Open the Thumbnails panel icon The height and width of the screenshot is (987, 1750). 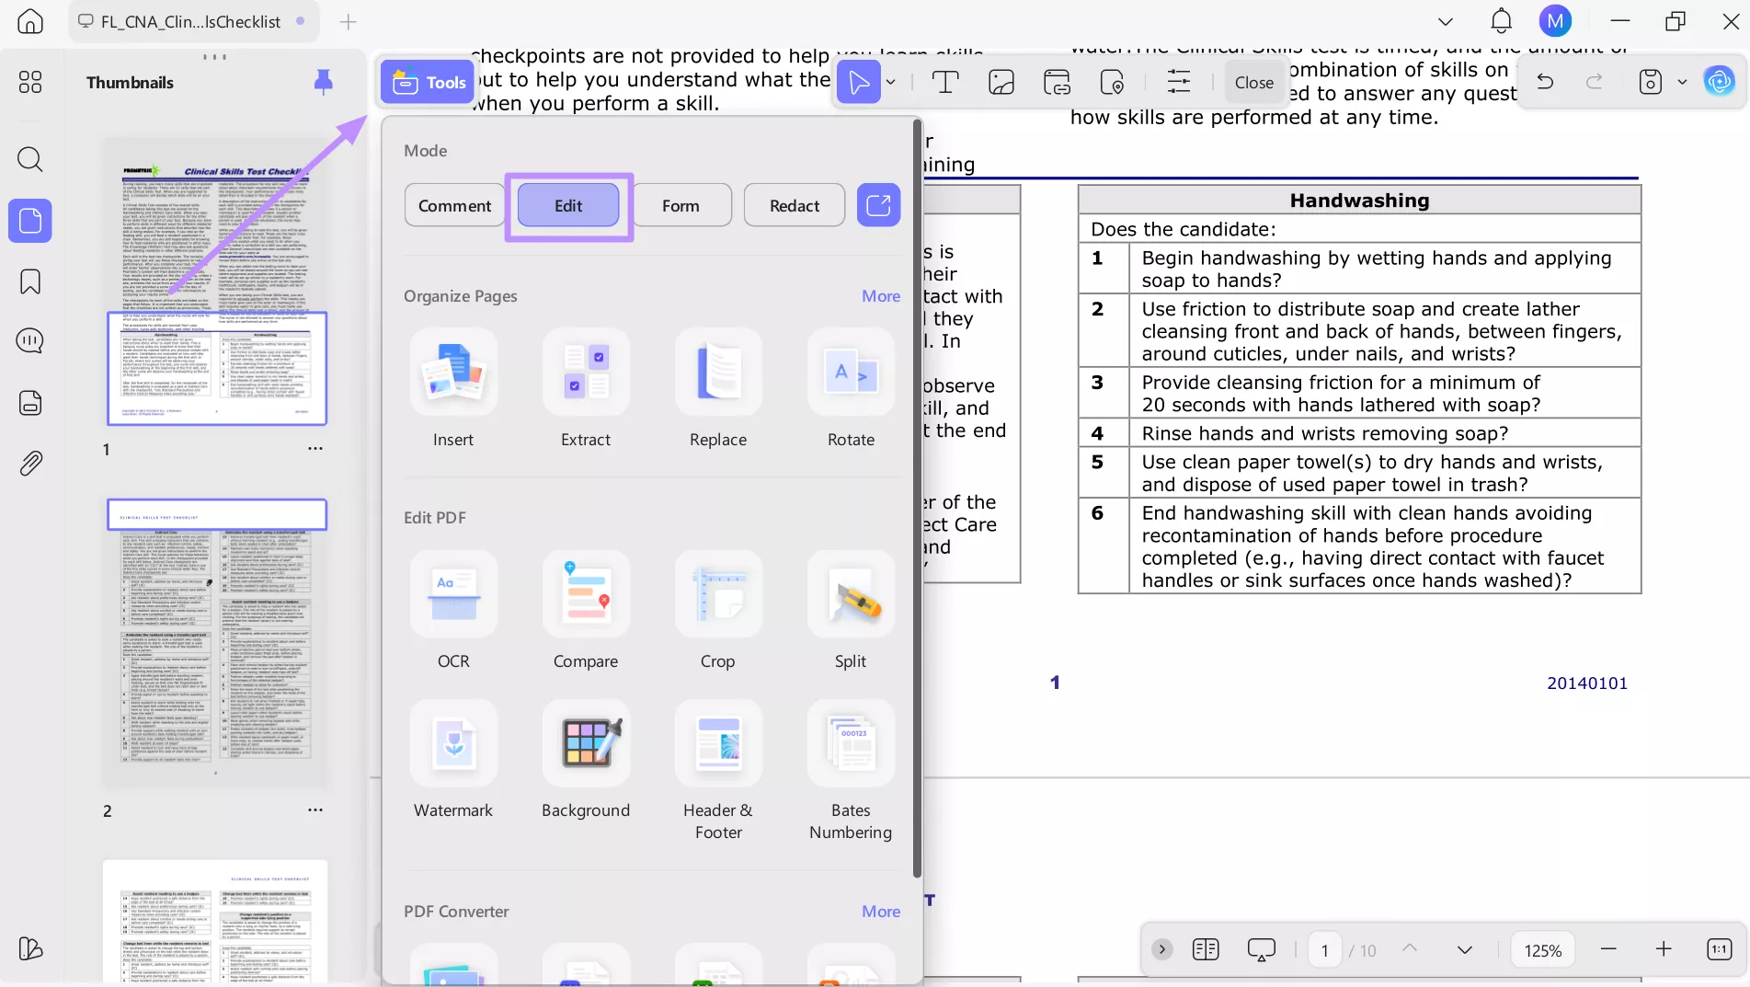coord(30,221)
